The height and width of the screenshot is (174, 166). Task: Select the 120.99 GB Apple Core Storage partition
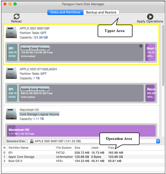81,52
